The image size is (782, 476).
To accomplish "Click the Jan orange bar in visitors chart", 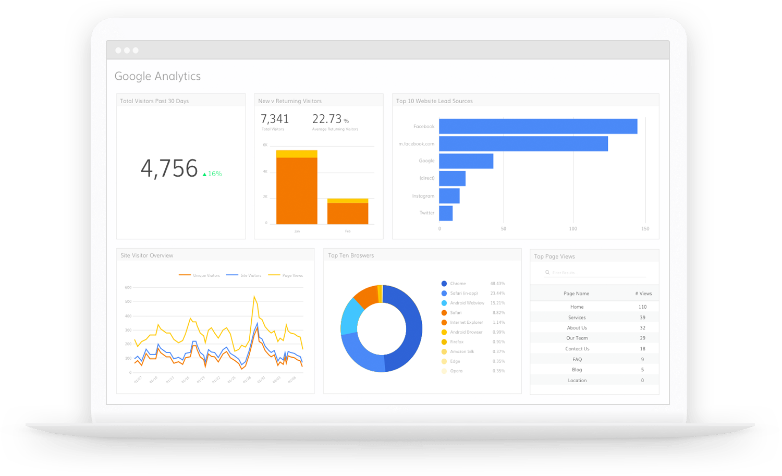I will 297,191.
